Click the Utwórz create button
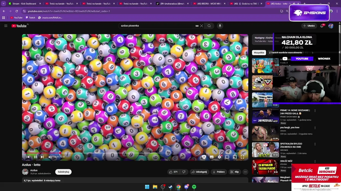The width and height of the screenshot is (341, 191). click(x=309, y=26)
